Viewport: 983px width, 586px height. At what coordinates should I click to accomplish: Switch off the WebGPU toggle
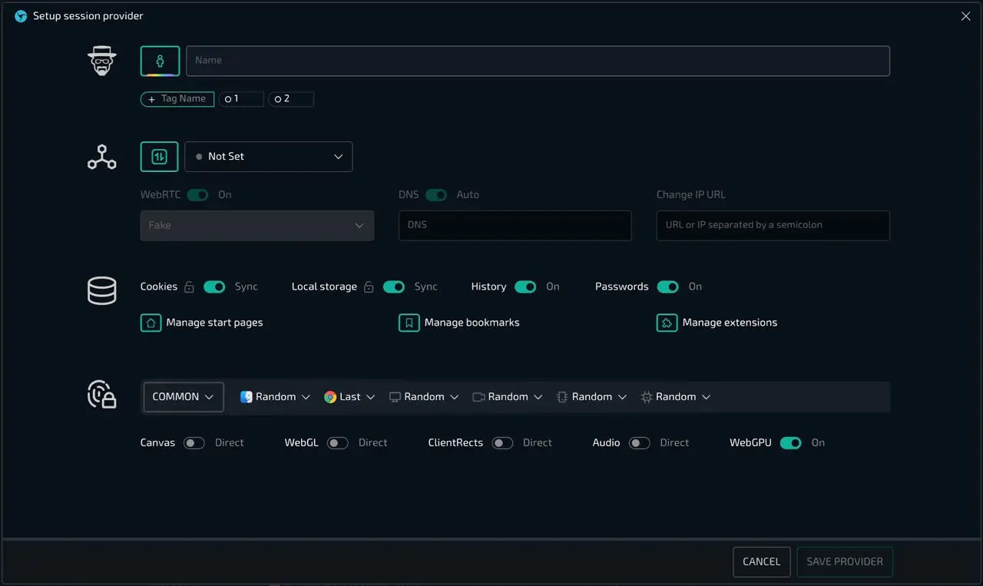tap(791, 442)
